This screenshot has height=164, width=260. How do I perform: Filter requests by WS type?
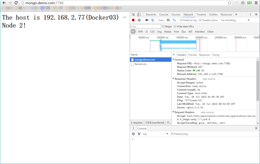[x=190, y=32]
